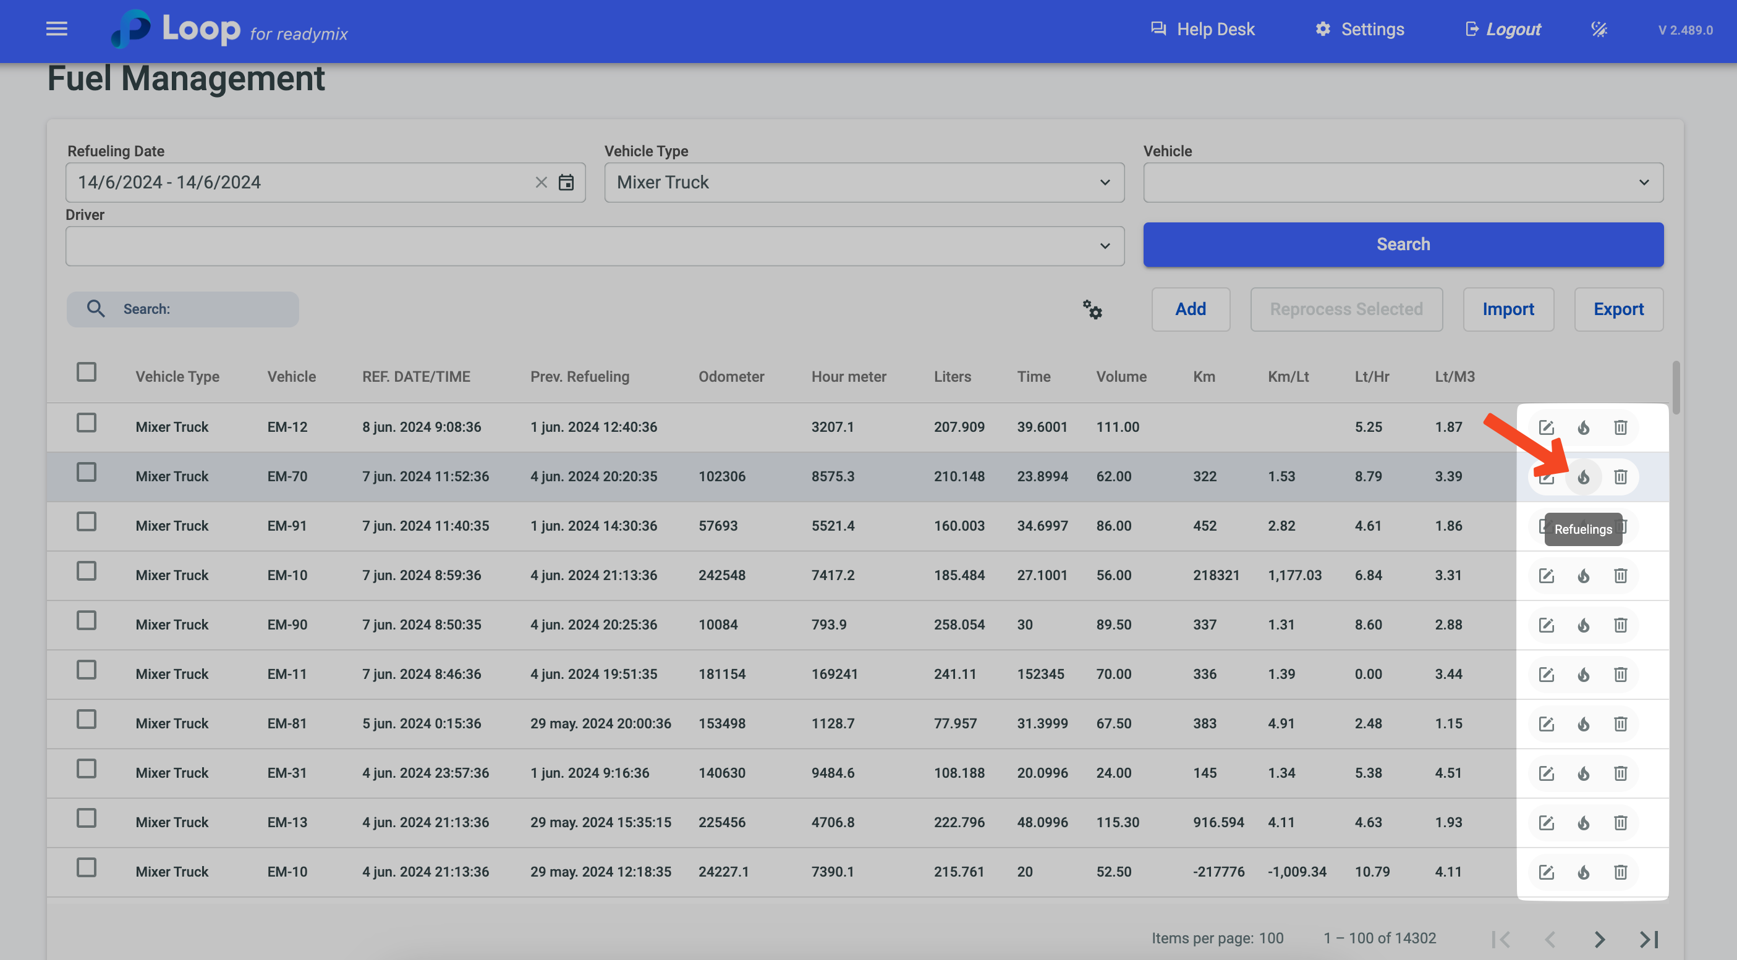
Task: Open Refuelings for the EM-70 row
Action: [x=1583, y=477]
